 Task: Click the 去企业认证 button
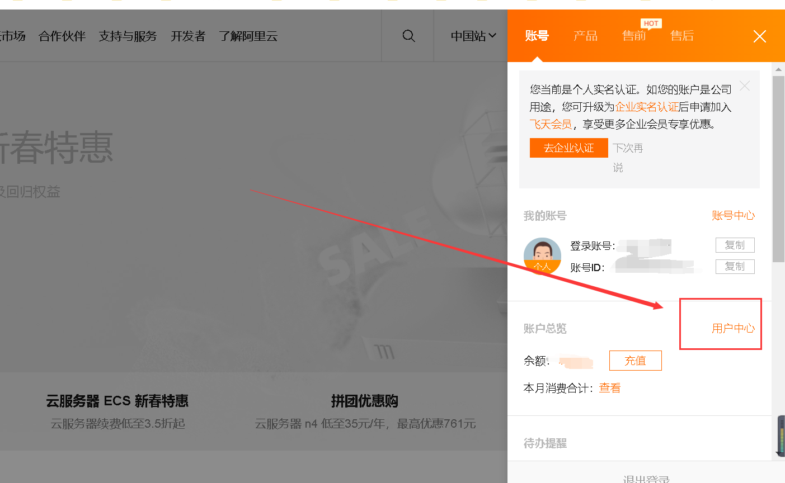tap(568, 148)
